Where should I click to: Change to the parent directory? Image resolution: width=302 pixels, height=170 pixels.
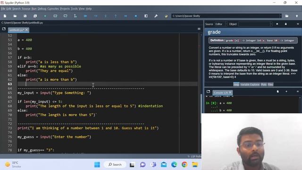297,16
